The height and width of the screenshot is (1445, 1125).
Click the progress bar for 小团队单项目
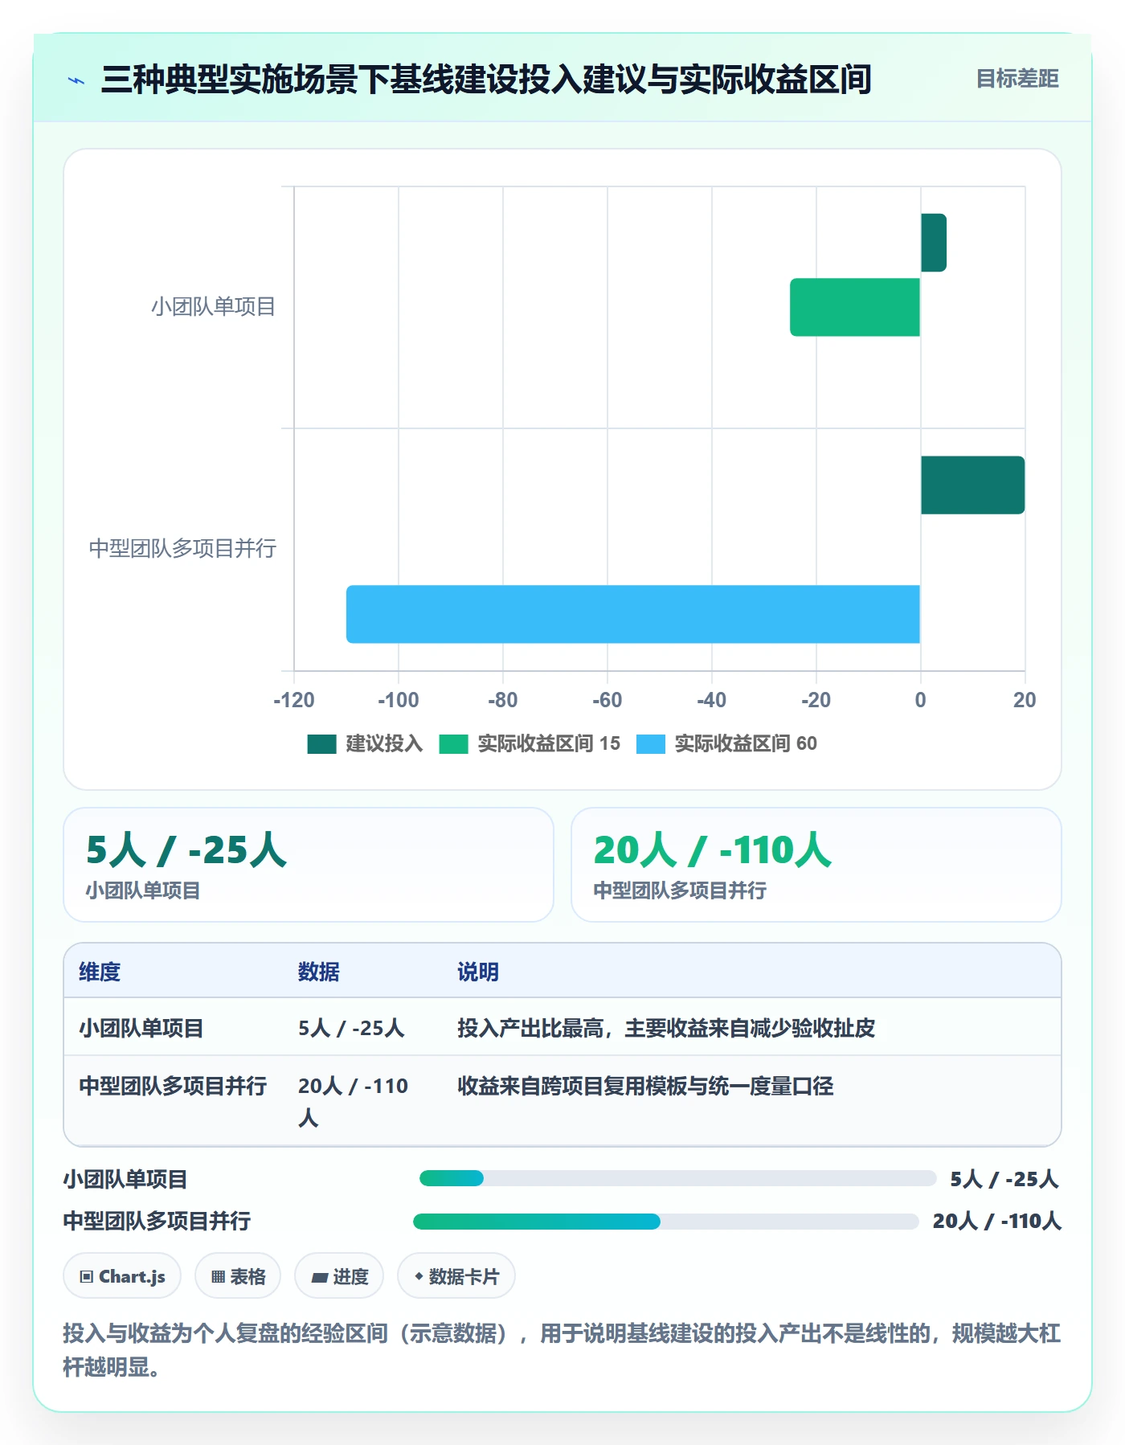point(677,1178)
